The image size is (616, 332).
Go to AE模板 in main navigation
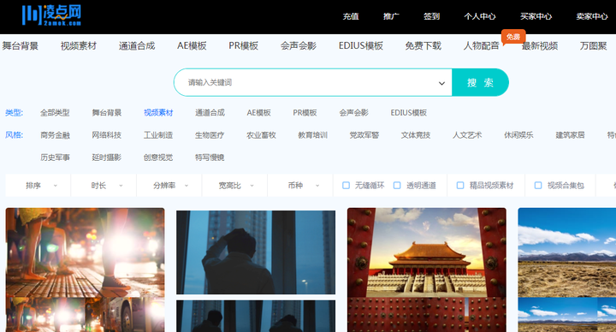pyautogui.click(x=192, y=46)
